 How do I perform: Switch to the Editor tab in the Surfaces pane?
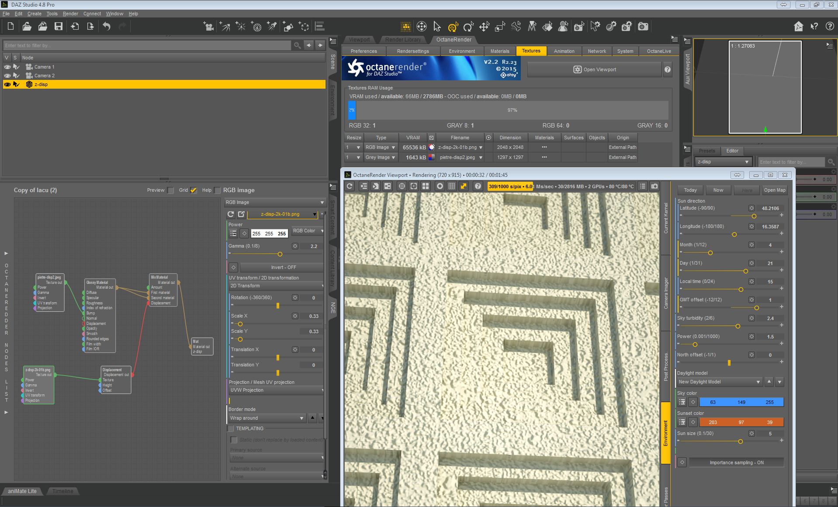732,151
